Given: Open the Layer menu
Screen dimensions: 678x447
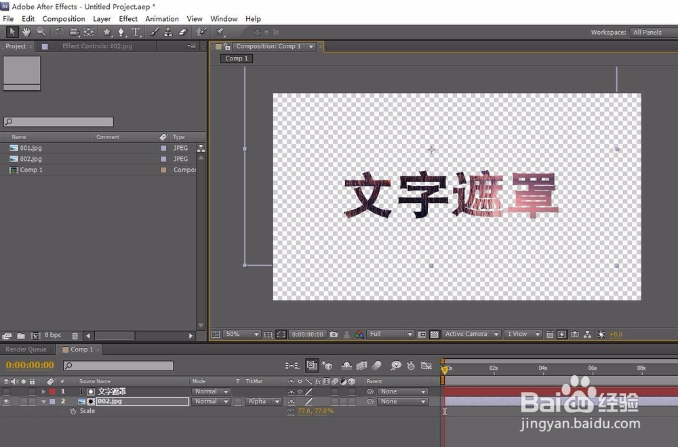Looking at the screenshot, I should (102, 19).
